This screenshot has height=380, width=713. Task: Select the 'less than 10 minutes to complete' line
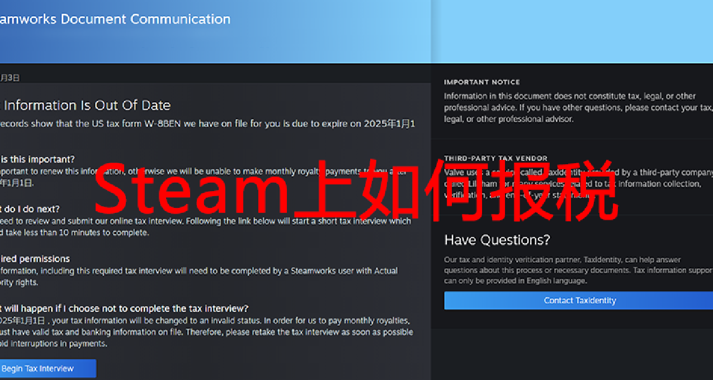tap(74, 233)
